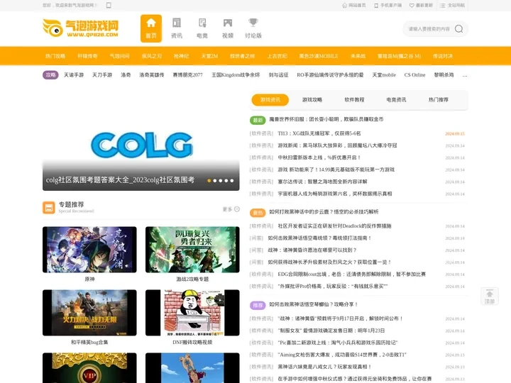Open the DNF搬砖攻略视频 thumbnail
This screenshot has height=383, width=511.
[192, 313]
